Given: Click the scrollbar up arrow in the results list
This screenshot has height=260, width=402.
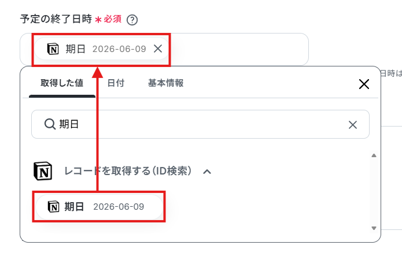Looking at the screenshot, I should 374,155.
